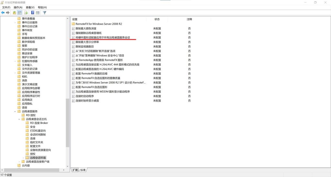
Task: Select 数据收集和预览版本 in the tree
Action: (x=33, y=38)
